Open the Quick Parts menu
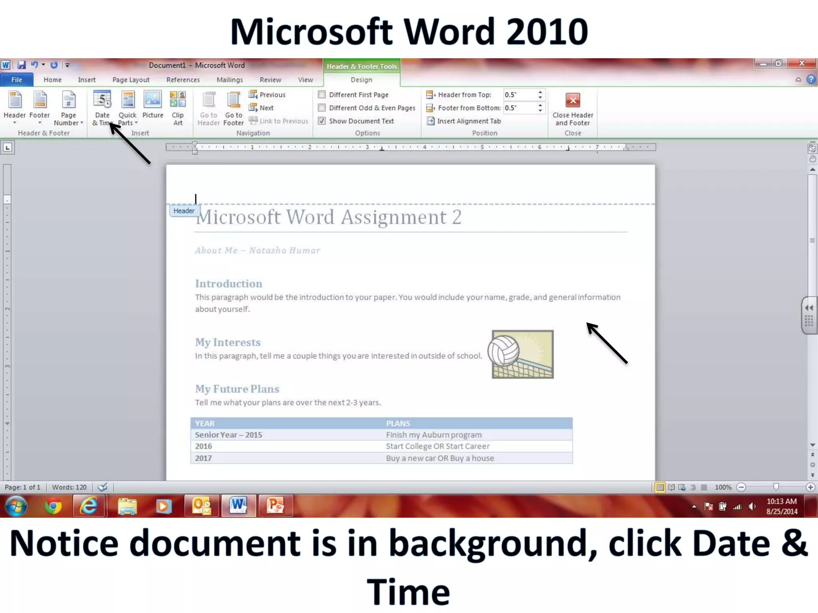The image size is (818, 613). click(x=127, y=108)
